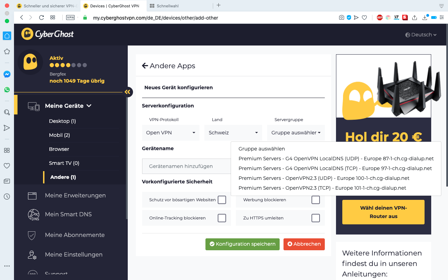The width and height of the screenshot is (448, 280).
Task: Open the VPN-Protokoll dropdown showing Open VPN
Action: pos(171,133)
